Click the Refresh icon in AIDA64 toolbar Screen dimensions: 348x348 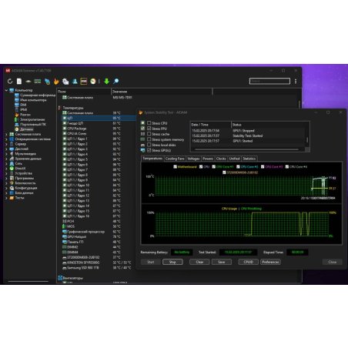point(10,82)
